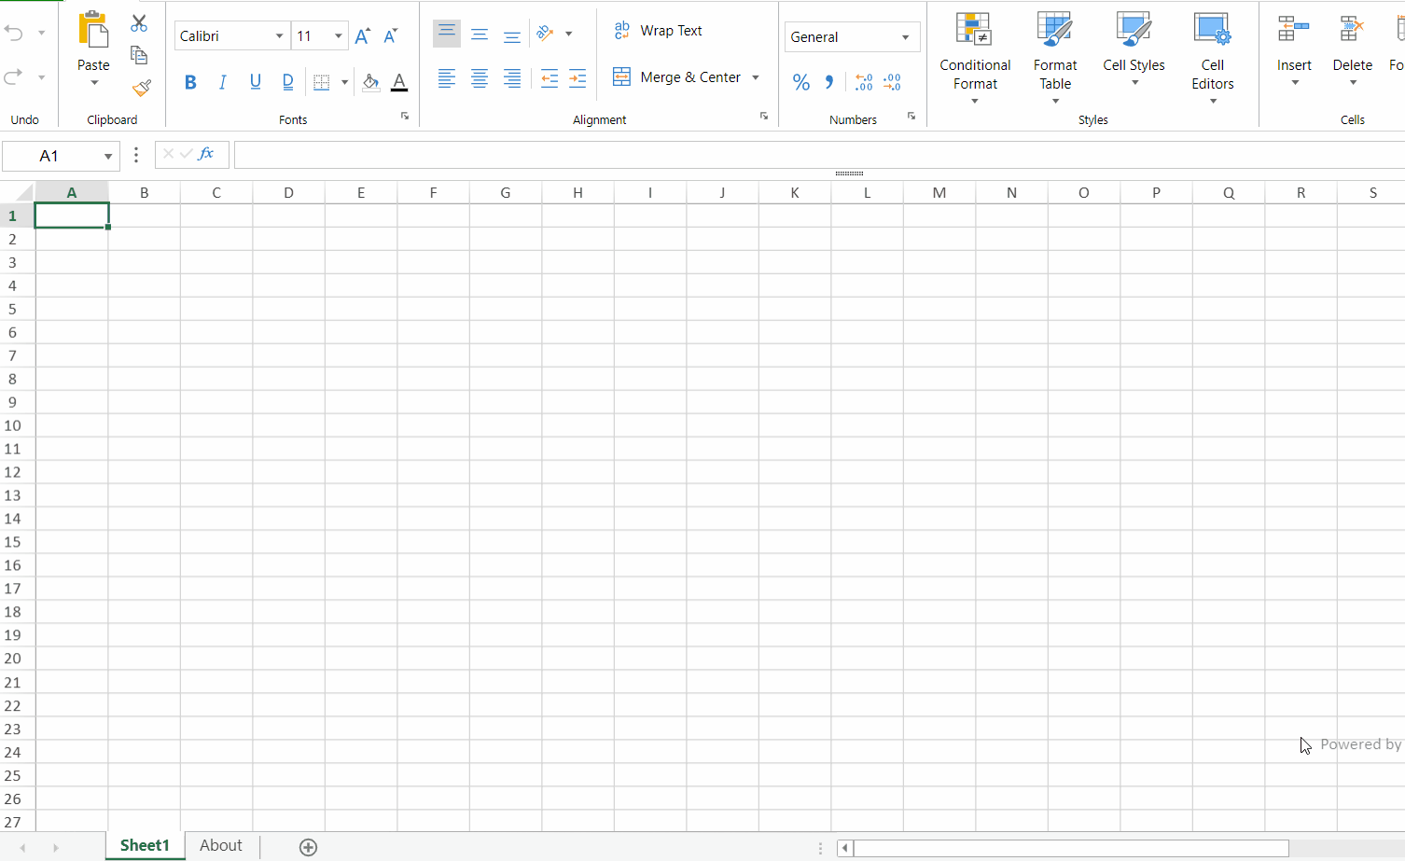
Task: Toggle Italic formatting
Action: [x=222, y=82]
